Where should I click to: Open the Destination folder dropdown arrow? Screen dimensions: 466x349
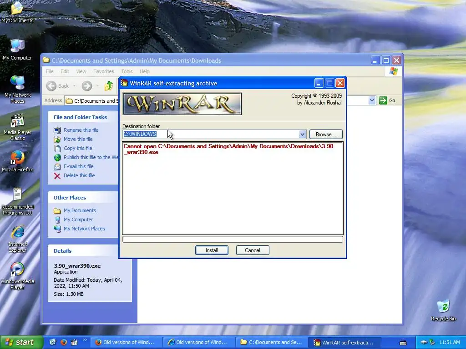302,134
